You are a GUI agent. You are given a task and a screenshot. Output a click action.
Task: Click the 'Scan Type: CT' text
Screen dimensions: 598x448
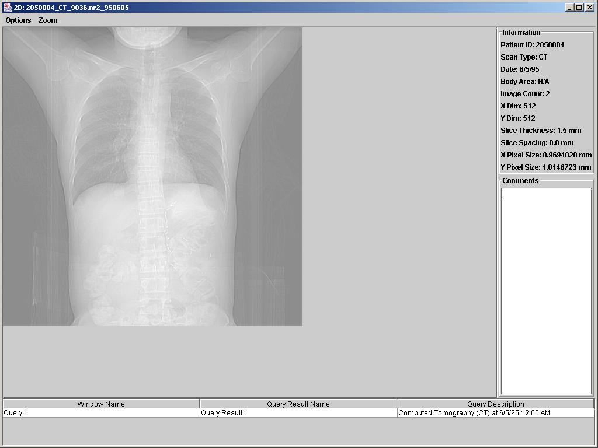click(x=524, y=57)
